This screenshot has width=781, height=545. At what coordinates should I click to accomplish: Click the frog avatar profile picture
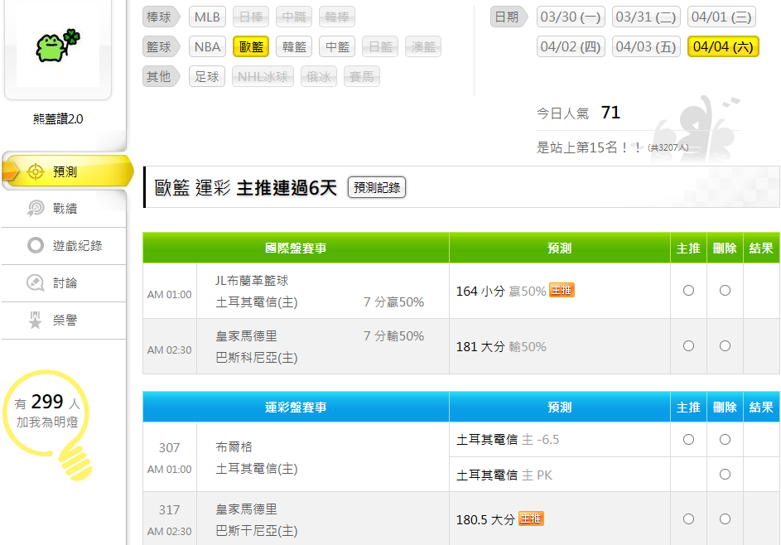[x=58, y=46]
